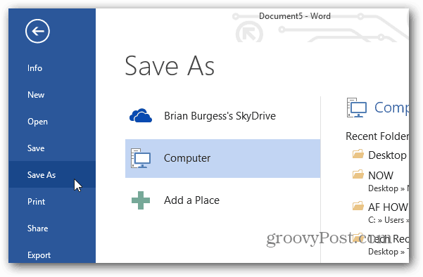Open the Info menu item
This screenshot has width=423, height=277.
(x=52, y=68)
